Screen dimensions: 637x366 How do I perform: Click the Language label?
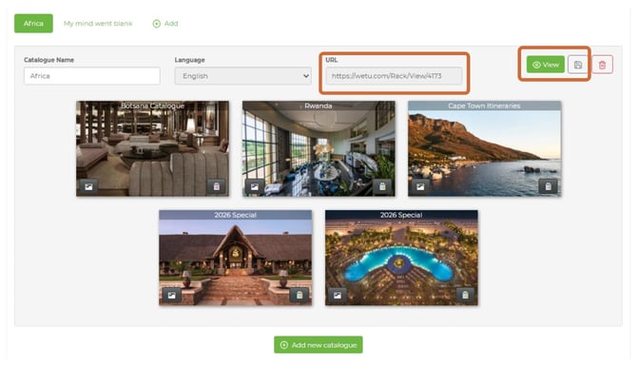pos(189,60)
